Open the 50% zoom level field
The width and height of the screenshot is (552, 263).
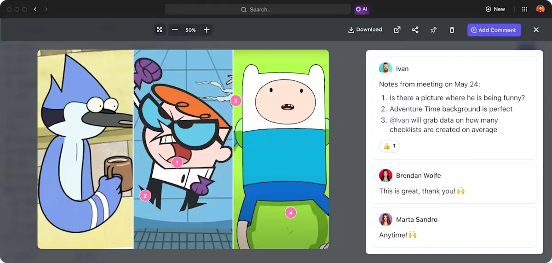[190, 30]
